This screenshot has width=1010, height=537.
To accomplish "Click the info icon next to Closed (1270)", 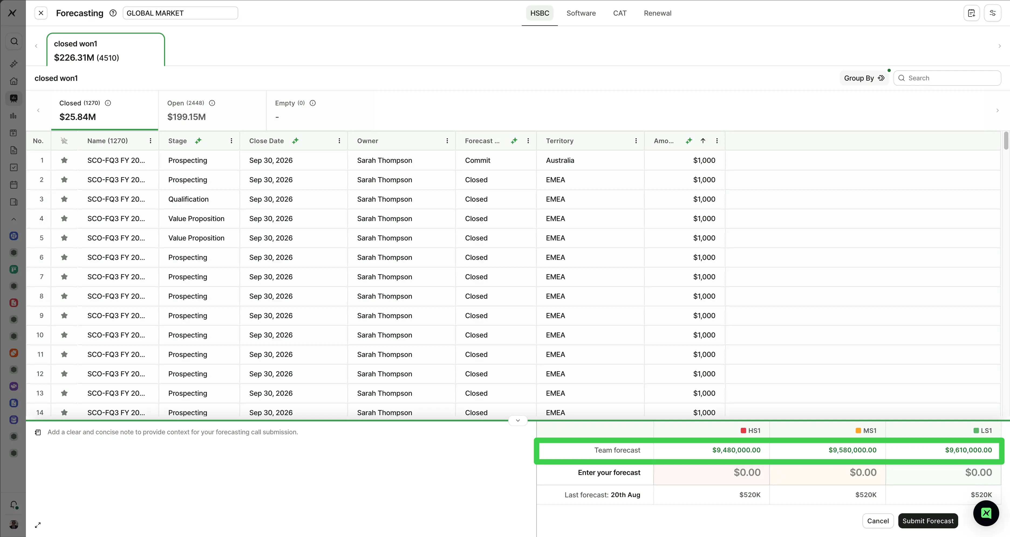I will (x=108, y=103).
